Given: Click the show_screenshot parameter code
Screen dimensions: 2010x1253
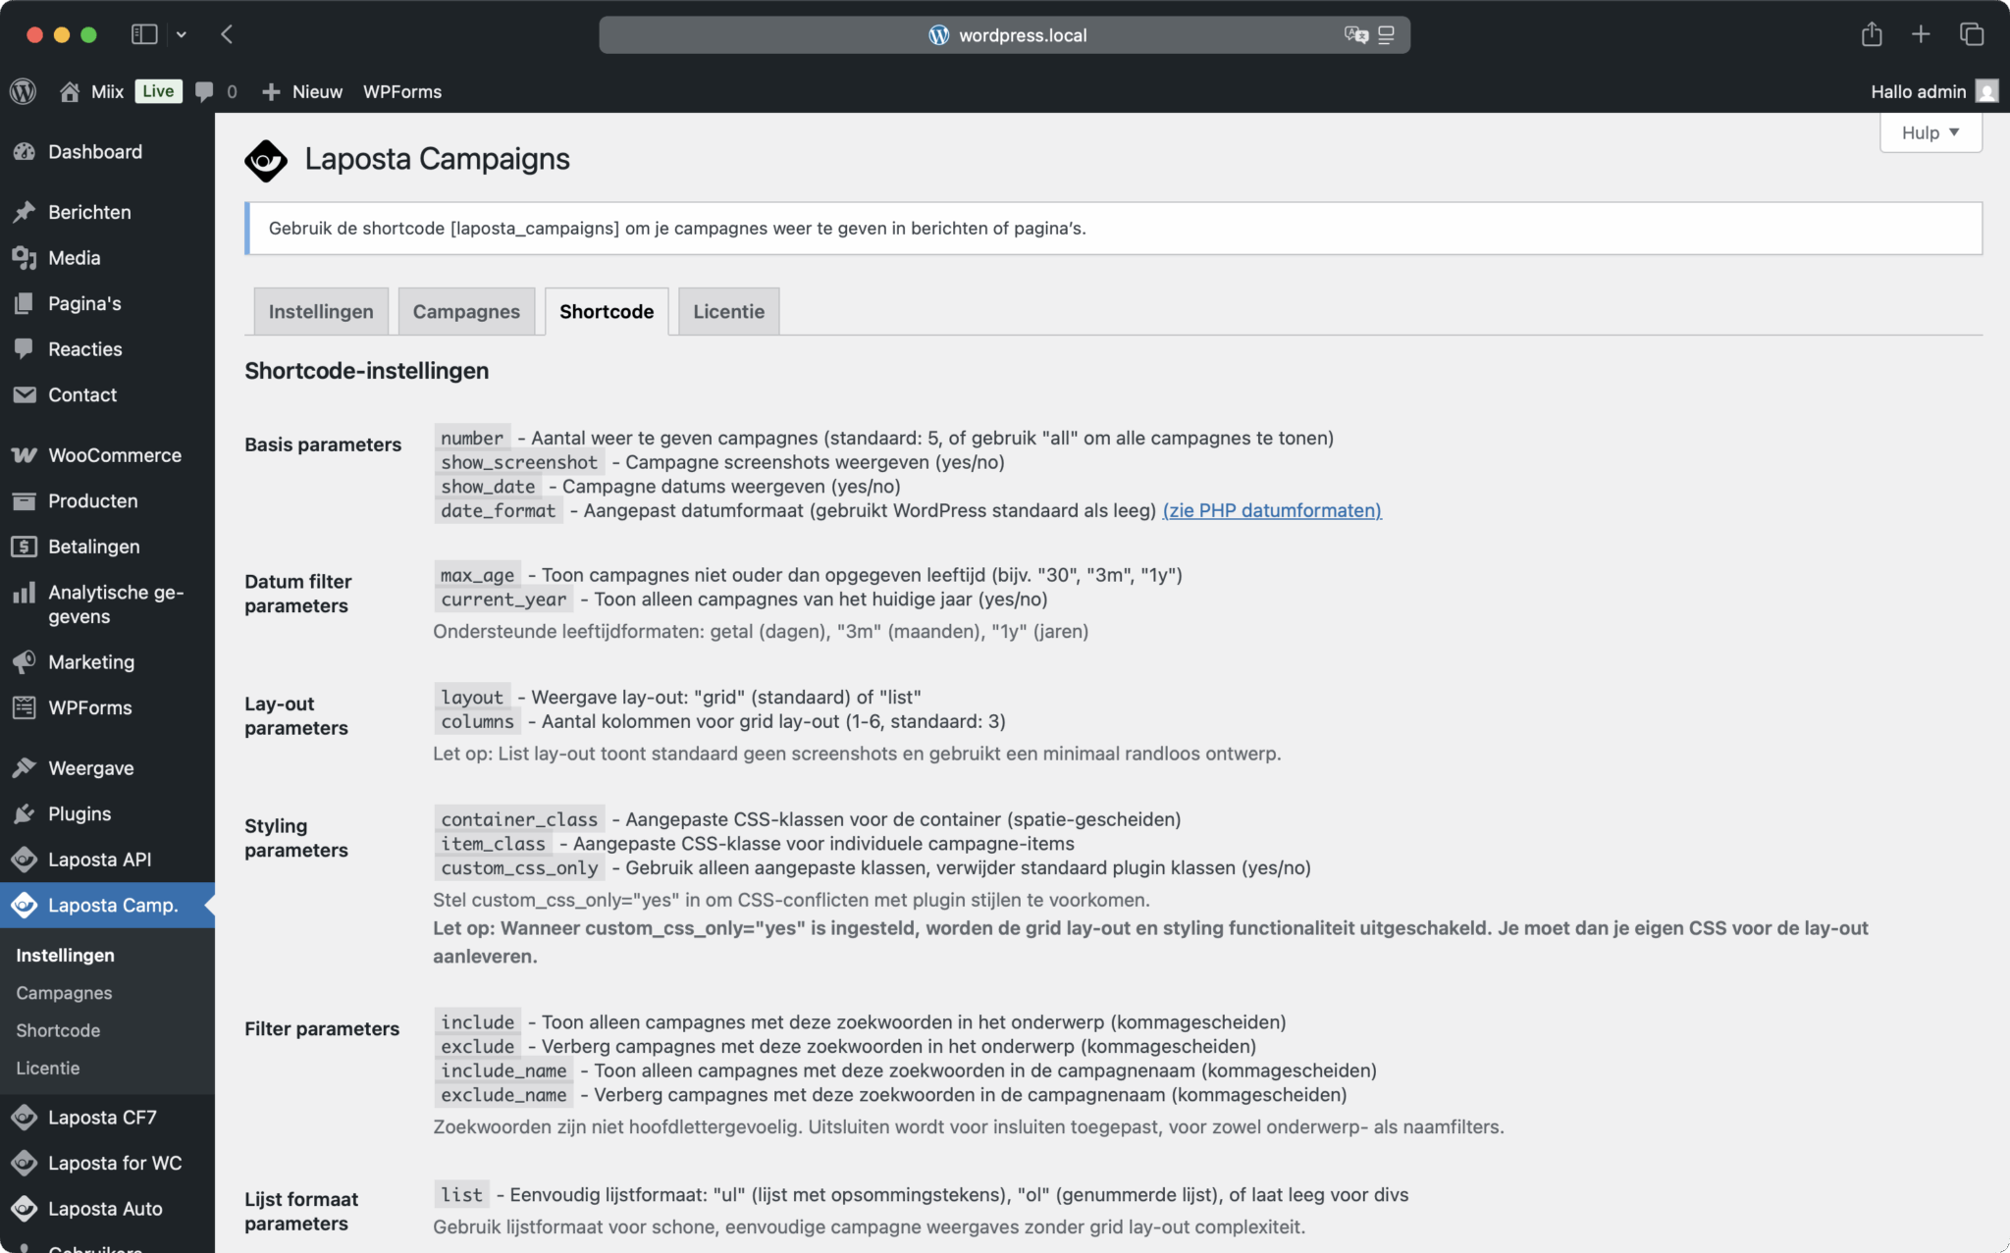Looking at the screenshot, I should pyautogui.click(x=519, y=462).
